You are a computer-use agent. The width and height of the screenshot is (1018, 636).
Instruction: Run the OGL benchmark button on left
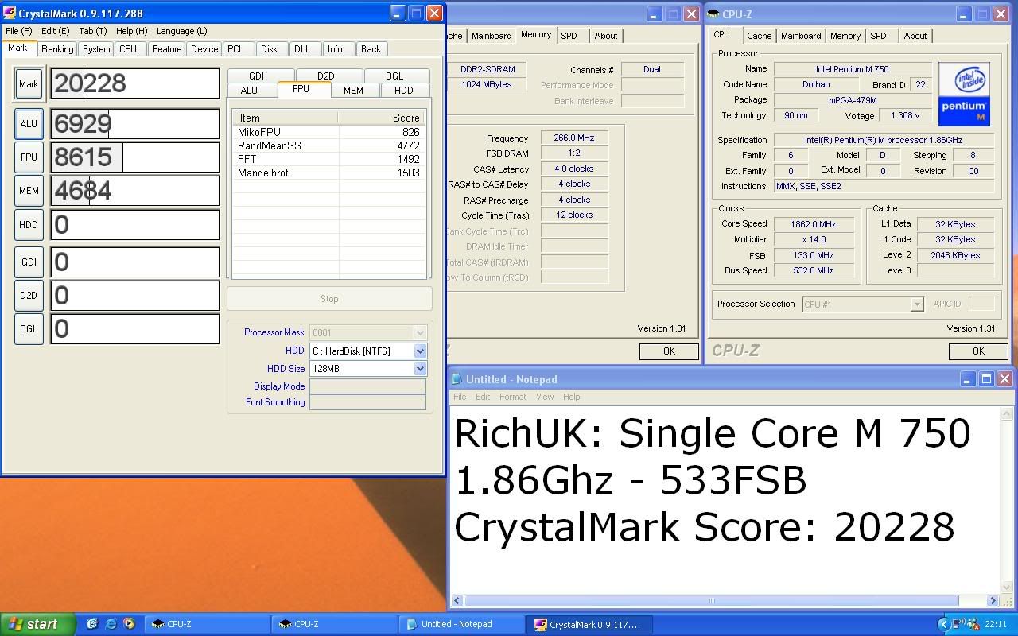pyautogui.click(x=29, y=329)
